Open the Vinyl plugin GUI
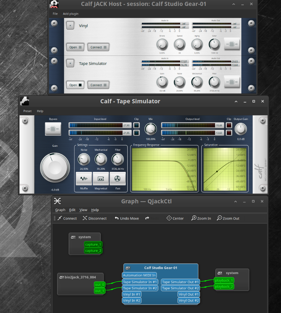Image resolution: width=281 pixels, height=313 pixels. (x=75, y=47)
